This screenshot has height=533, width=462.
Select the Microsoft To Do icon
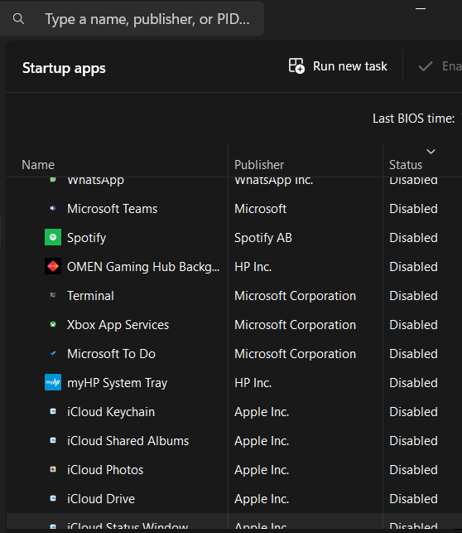tap(53, 353)
